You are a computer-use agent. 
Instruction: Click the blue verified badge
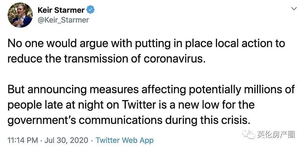pos(91,10)
